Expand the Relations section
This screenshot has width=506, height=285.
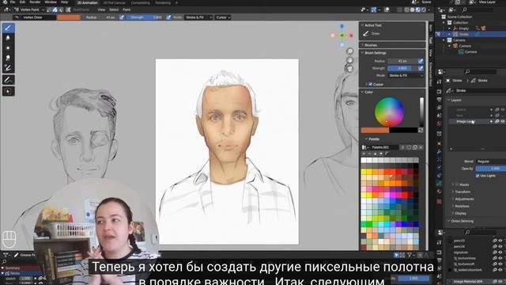click(462, 206)
